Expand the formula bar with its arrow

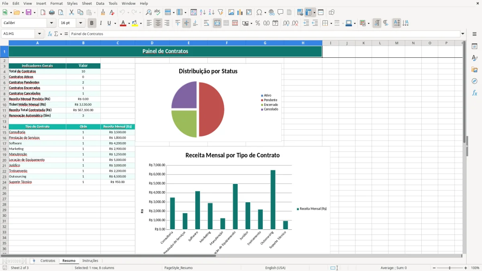[463, 34]
